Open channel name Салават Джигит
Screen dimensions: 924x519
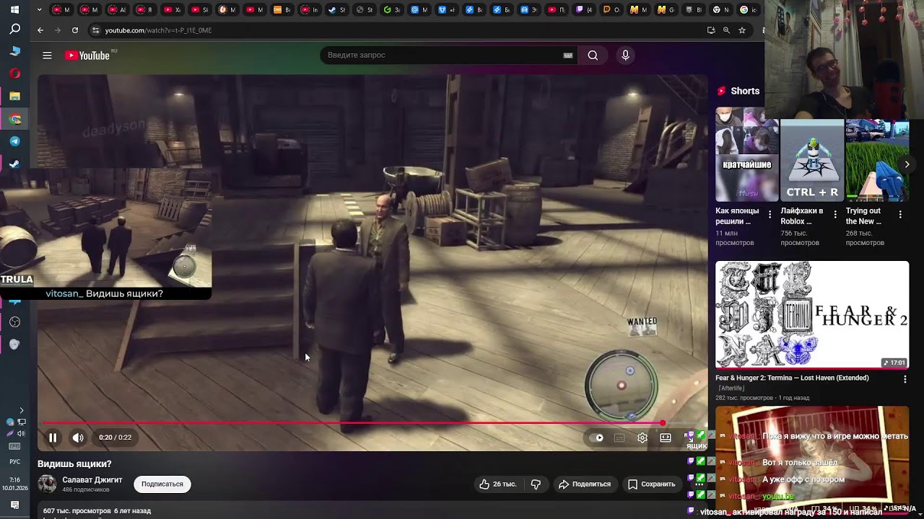click(92, 480)
